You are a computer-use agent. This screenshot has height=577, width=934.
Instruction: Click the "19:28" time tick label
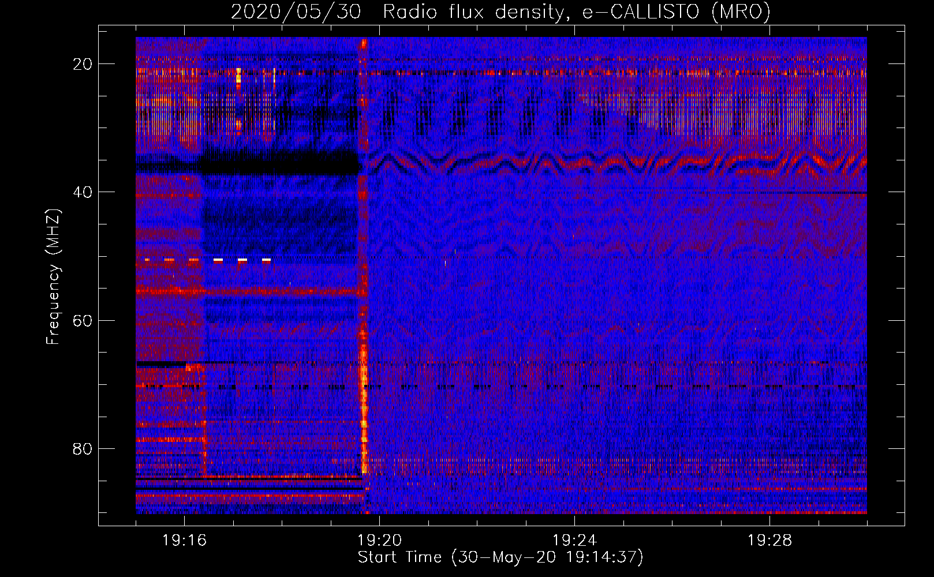[x=769, y=541]
